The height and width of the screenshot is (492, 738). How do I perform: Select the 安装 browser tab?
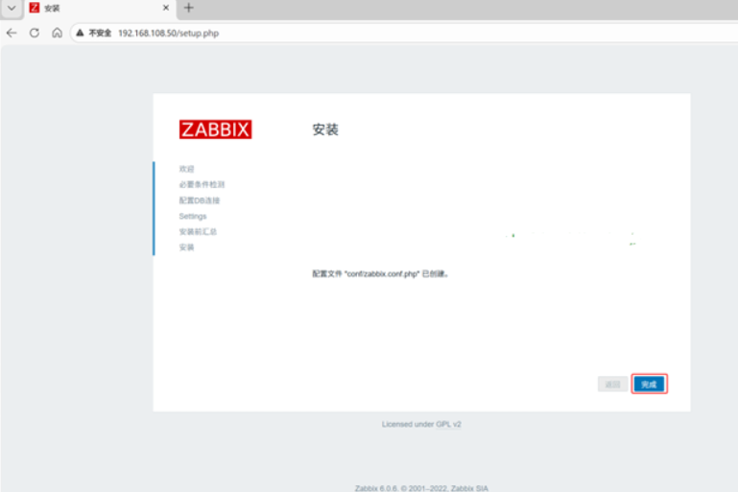(99, 9)
